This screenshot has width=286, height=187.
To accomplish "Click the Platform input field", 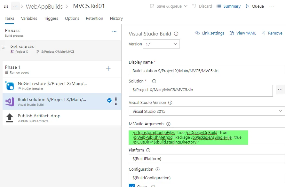I will (x=207, y=159).
